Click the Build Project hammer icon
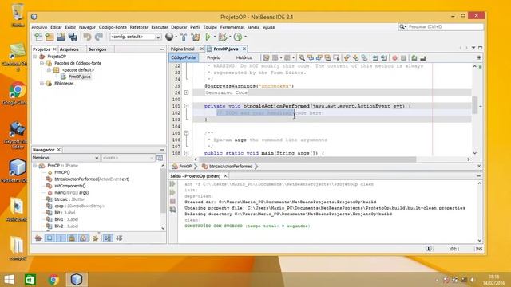 [184, 37]
